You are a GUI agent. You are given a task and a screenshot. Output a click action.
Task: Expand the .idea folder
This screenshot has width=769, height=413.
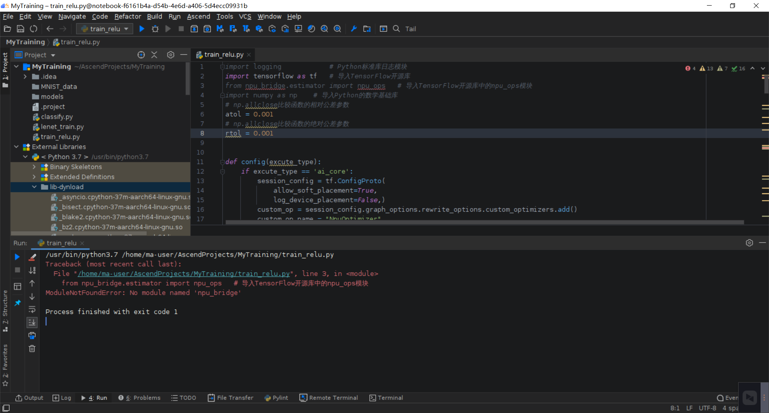pyautogui.click(x=25, y=77)
